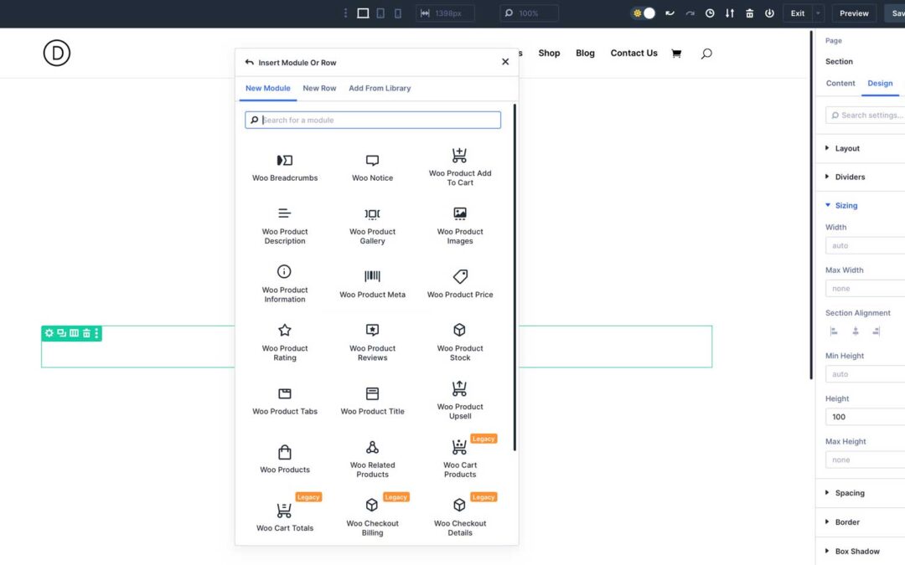This screenshot has height=565, width=905.
Task: Open row settings gear icon
Action: tap(49, 333)
